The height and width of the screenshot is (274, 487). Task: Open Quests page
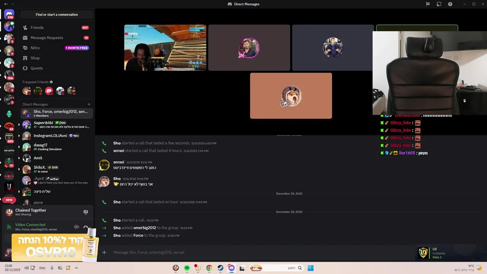coord(57,68)
